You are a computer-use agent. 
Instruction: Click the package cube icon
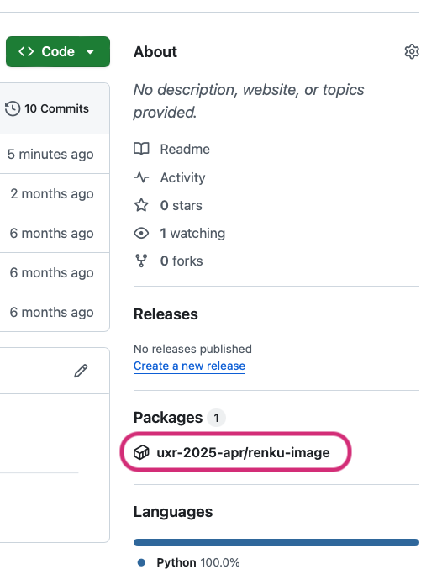141,452
